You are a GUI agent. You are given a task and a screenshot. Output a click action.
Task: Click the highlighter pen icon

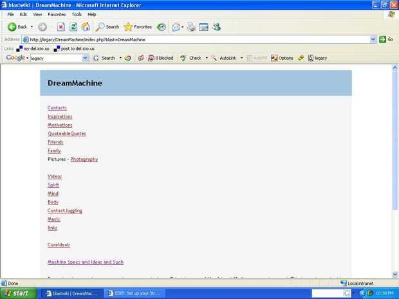point(301,59)
